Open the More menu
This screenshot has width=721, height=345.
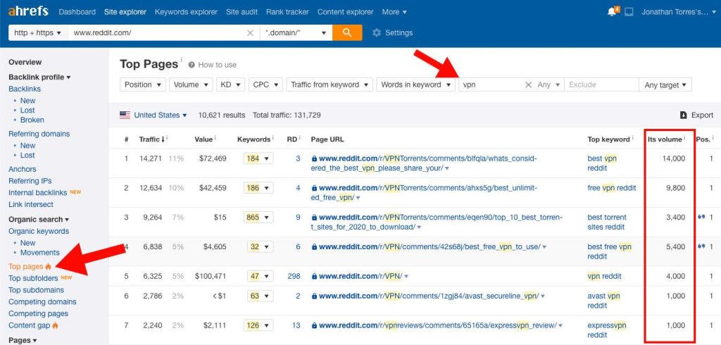394,12
